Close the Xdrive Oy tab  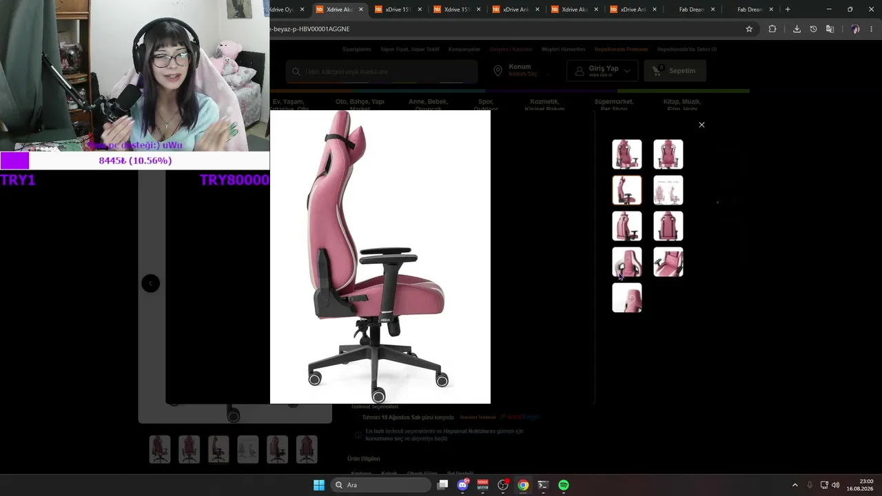tap(302, 10)
